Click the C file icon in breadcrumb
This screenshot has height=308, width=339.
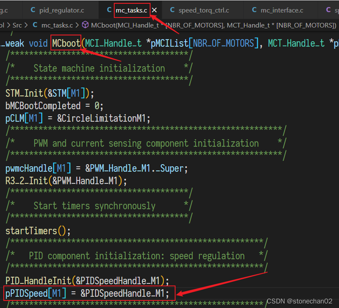click(35, 25)
